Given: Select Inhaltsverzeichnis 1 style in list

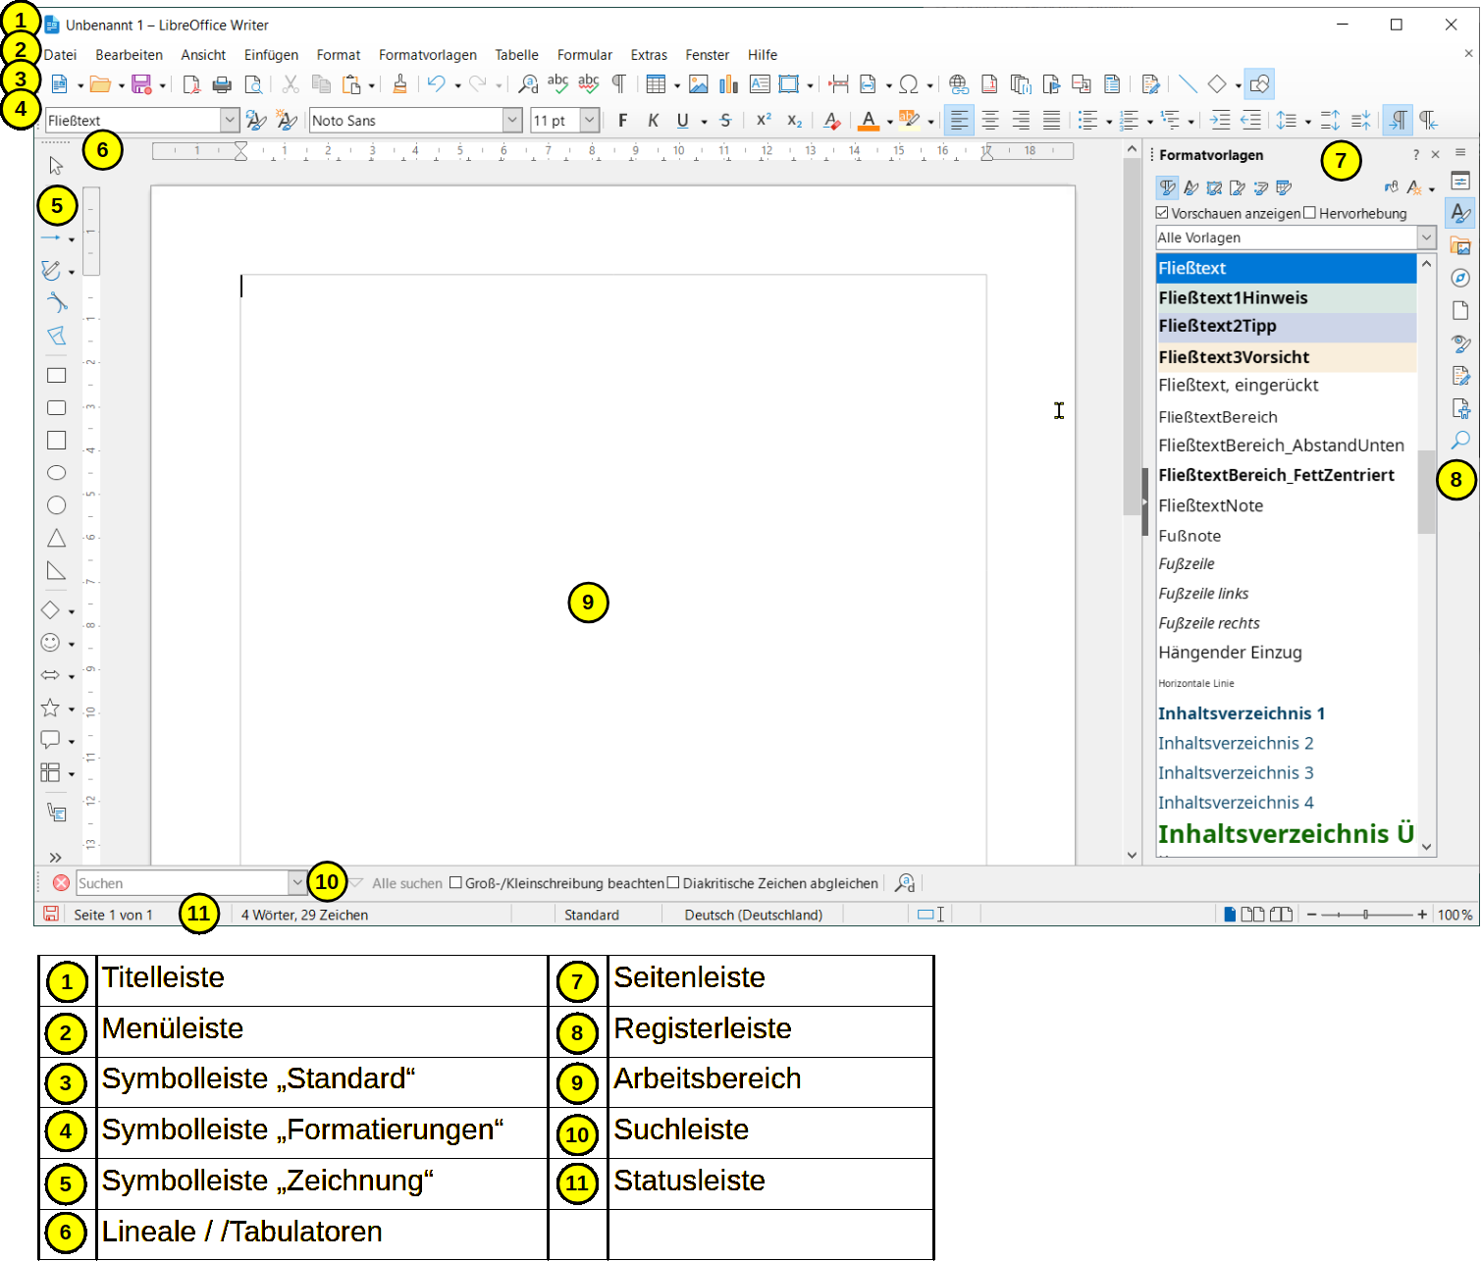Looking at the screenshot, I should tap(1287, 713).
